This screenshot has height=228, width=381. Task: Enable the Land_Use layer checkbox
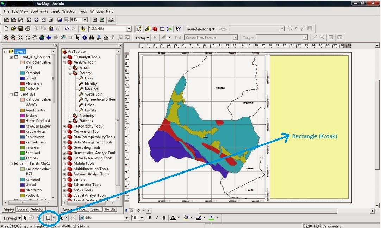click(17, 94)
